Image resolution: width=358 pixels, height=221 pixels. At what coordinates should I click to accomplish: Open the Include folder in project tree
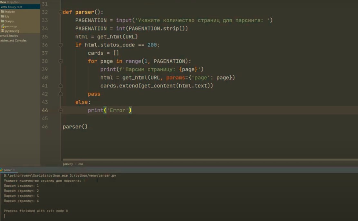[10, 12]
